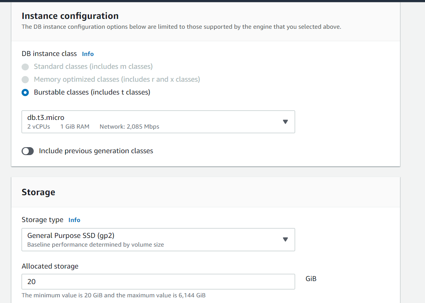Click the 'Include previous generation classes' label
This screenshot has height=303, width=425.
(96, 151)
